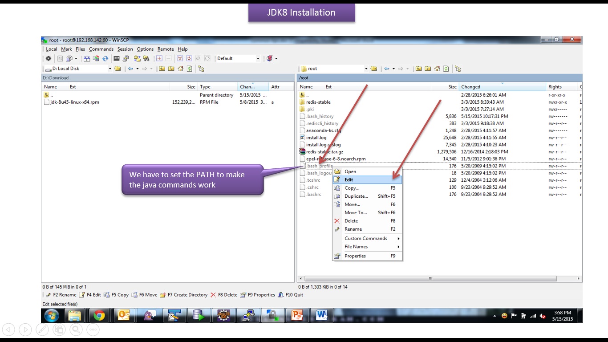Open Word from taskbar
Image resolution: width=608 pixels, height=342 pixels.
(x=321, y=316)
